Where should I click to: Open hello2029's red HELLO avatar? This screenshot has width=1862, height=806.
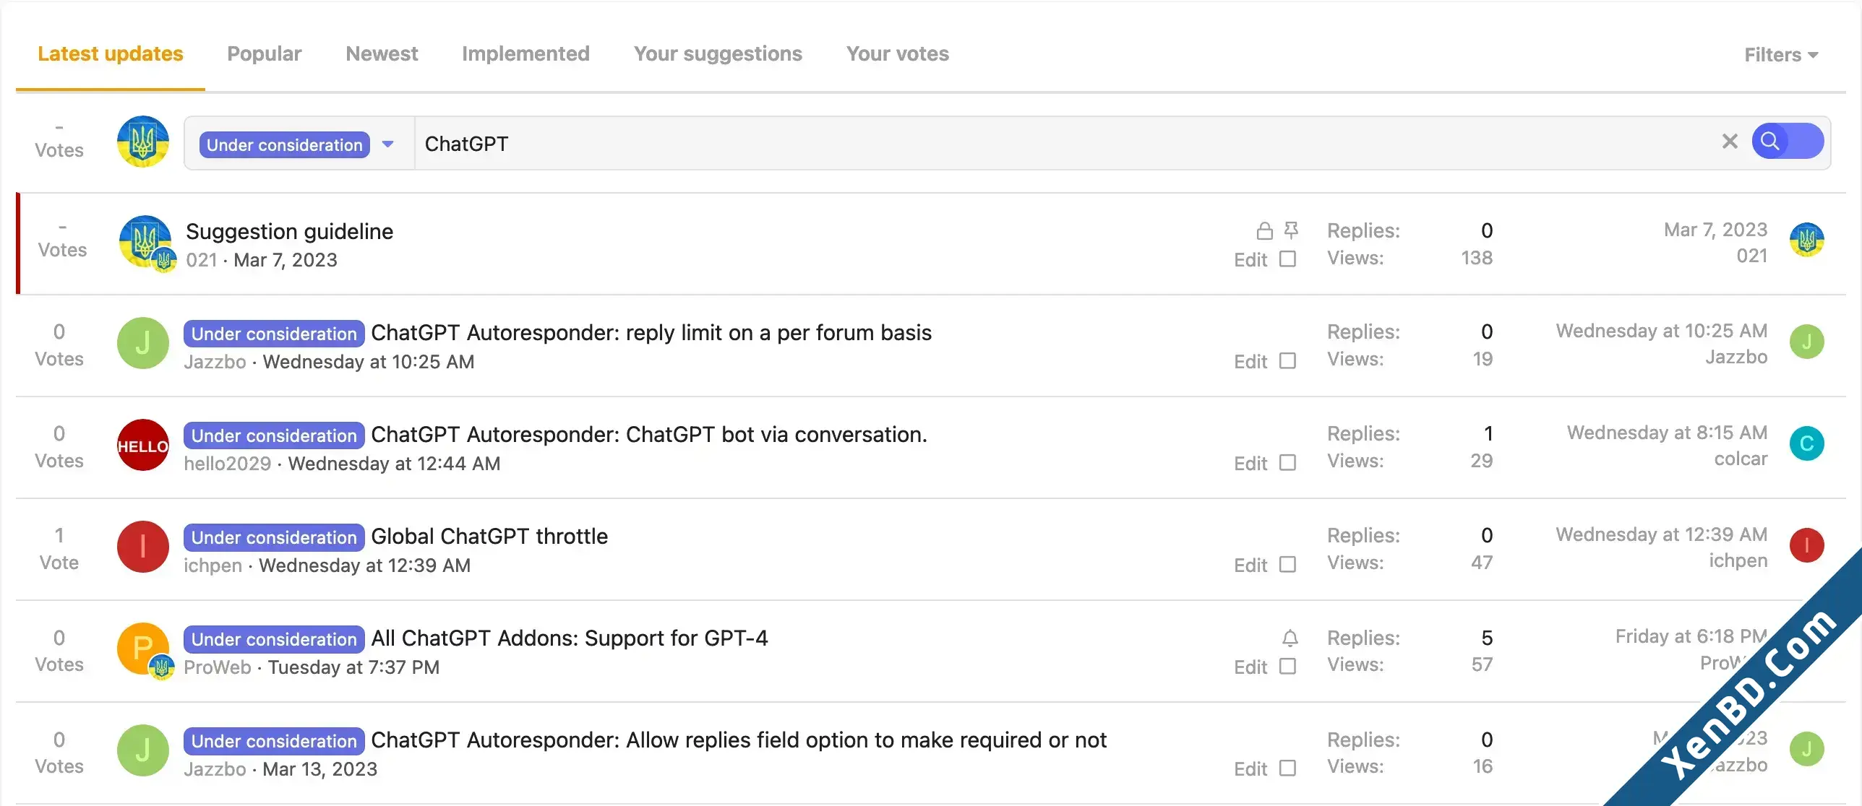[143, 445]
